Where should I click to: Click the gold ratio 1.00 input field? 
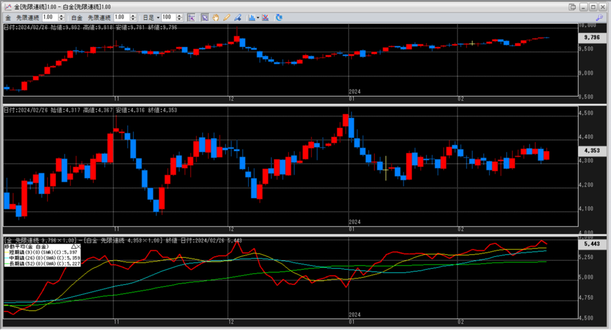point(49,18)
